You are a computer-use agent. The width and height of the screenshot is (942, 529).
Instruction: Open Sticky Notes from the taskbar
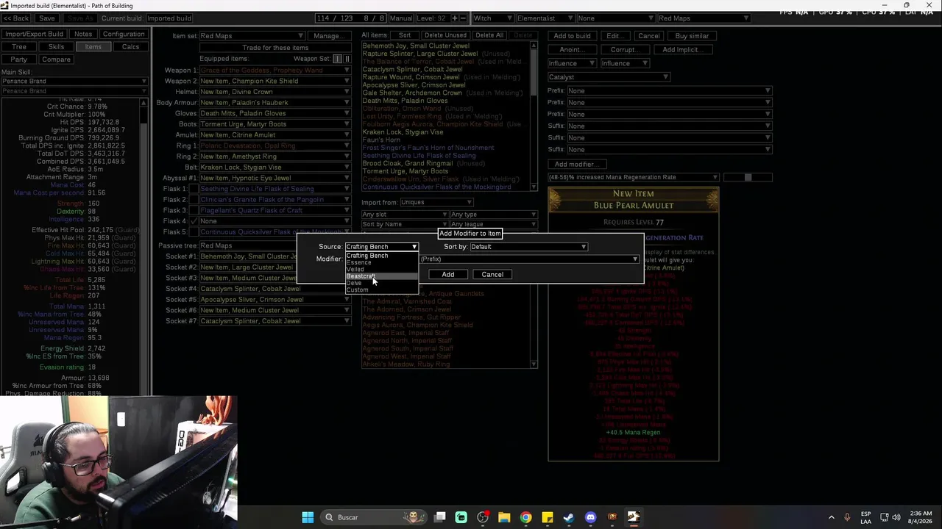pyautogui.click(x=547, y=517)
